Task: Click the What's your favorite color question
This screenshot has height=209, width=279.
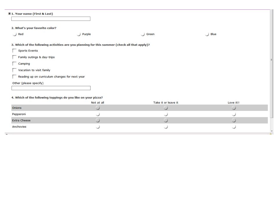Action: pyautogui.click(x=34, y=28)
